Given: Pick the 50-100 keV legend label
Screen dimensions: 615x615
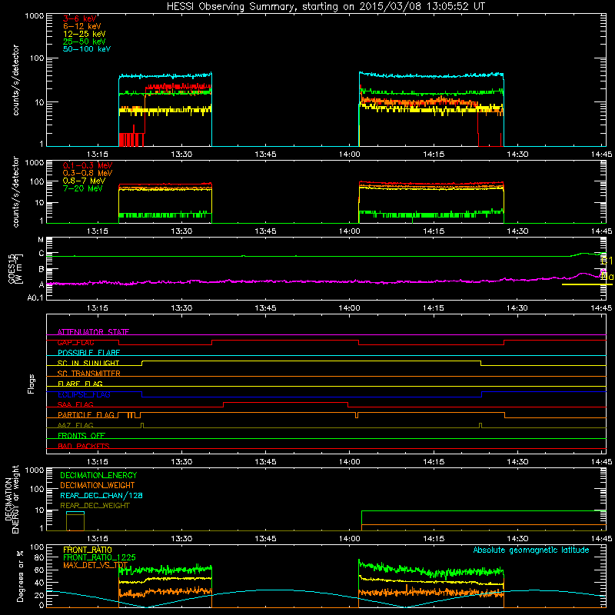Looking at the screenshot, I should pos(87,49).
